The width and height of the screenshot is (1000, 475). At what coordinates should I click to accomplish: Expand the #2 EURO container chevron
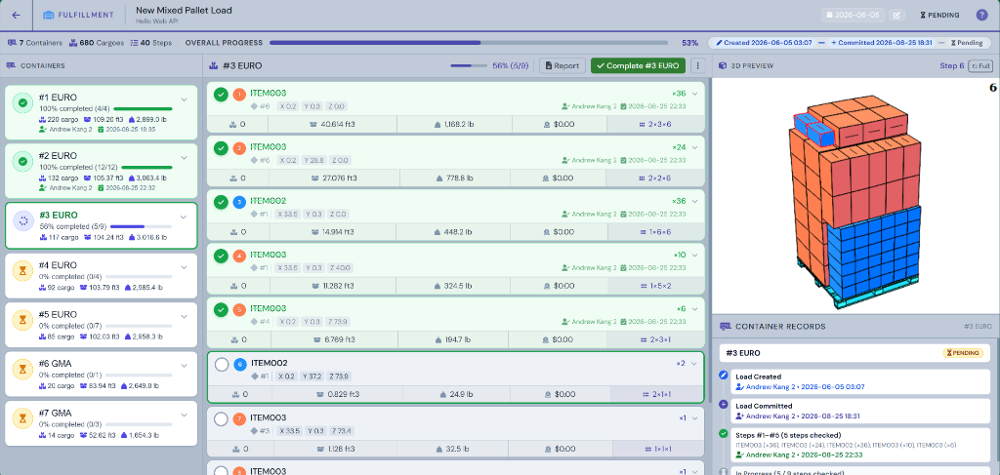pos(184,158)
